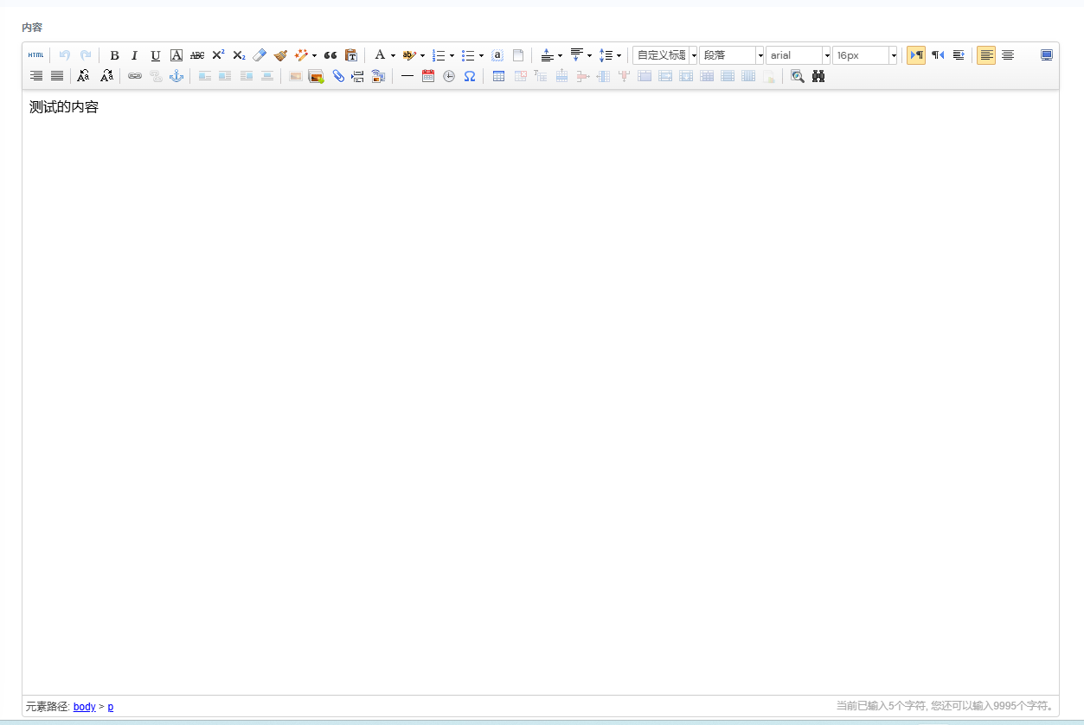Expand the font color arrow
Image resolution: width=1084 pixels, height=725 pixels.
tap(393, 55)
